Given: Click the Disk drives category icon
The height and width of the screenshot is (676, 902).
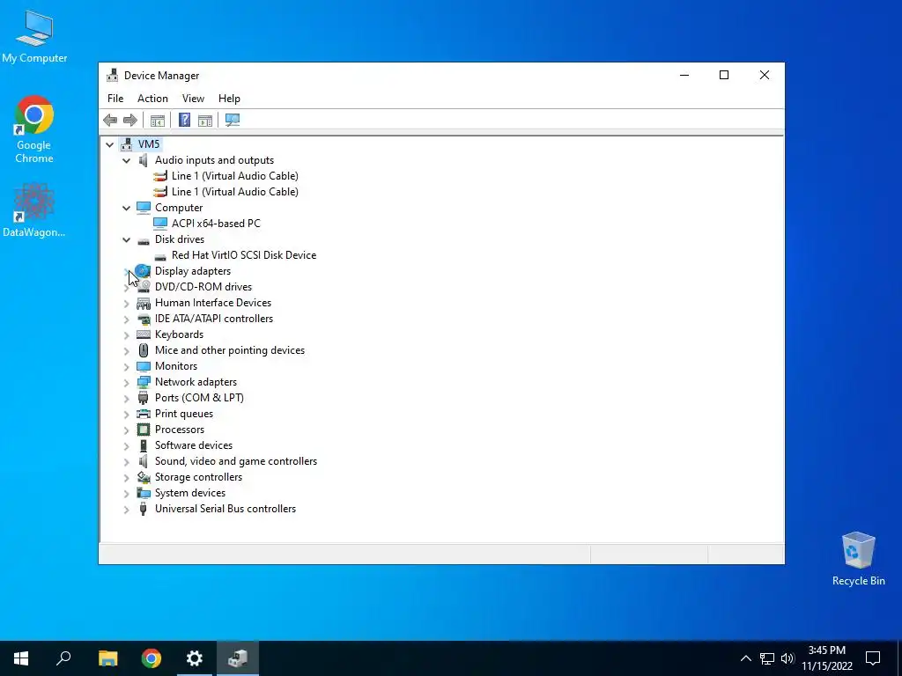Looking at the screenshot, I should (x=144, y=241).
